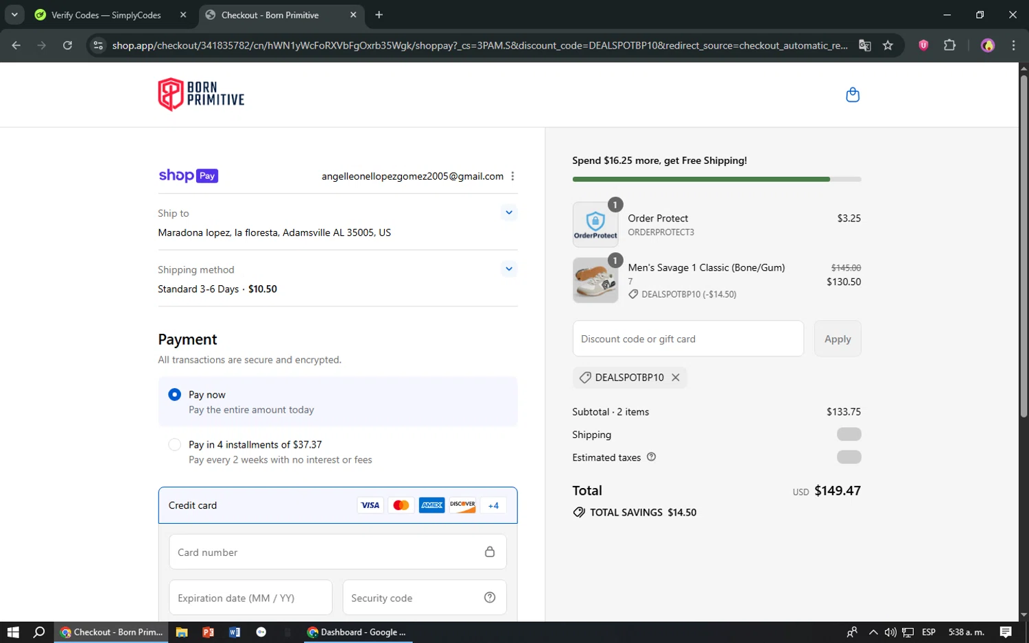
Task: Close the Verify Codes SimplyCodes tab
Action: point(183,14)
